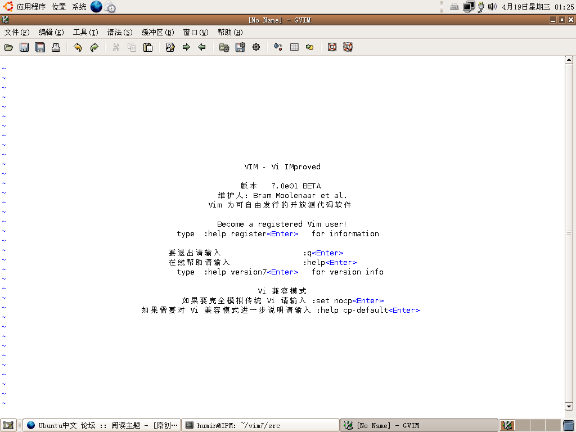
Task: Run a Vim script with gear icon
Action: point(256,47)
